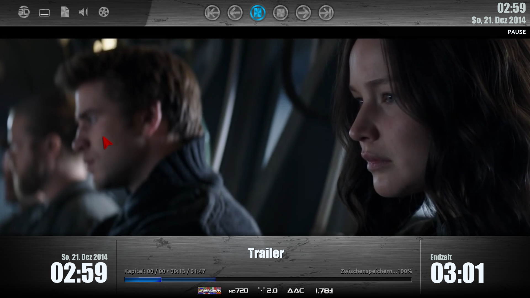Click the 1.78:1 aspect ratio badge

pyautogui.click(x=324, y=291)
